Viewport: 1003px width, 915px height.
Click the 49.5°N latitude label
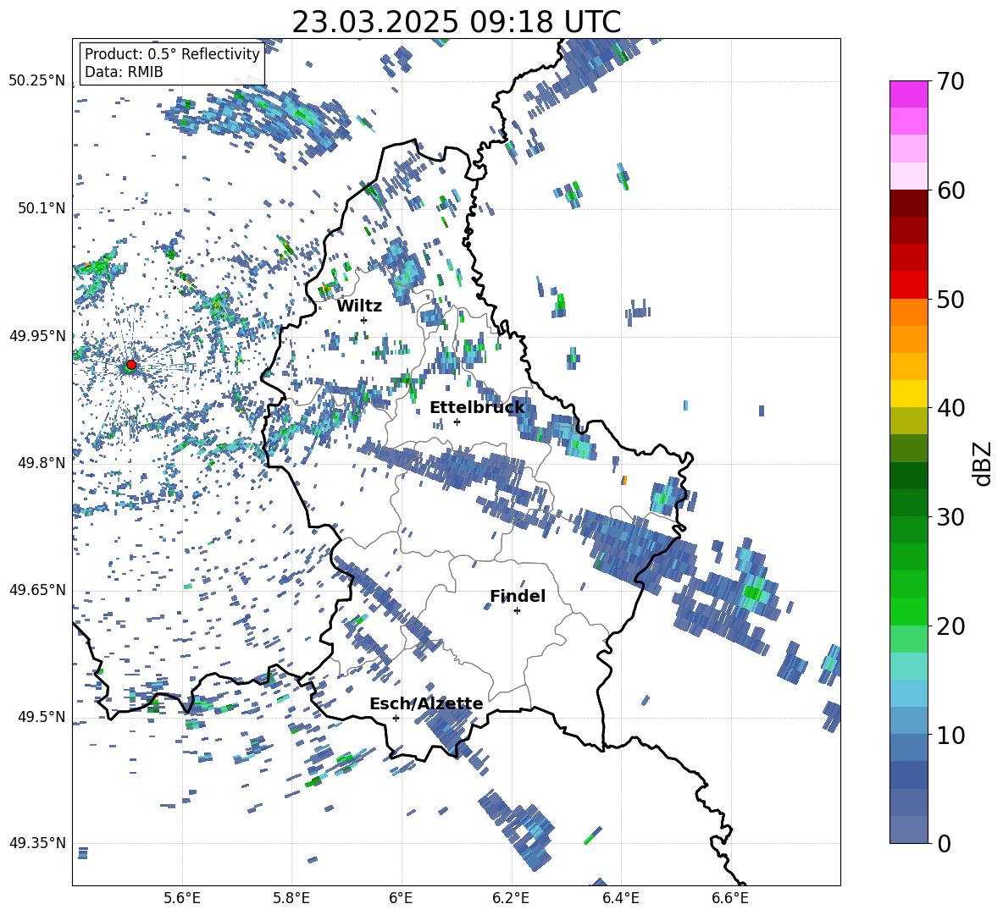tap(42, 716)
